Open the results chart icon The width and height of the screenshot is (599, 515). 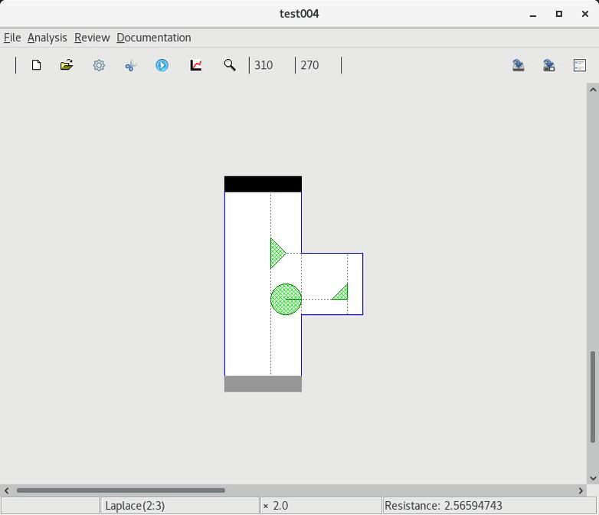(x=196, y=65)
